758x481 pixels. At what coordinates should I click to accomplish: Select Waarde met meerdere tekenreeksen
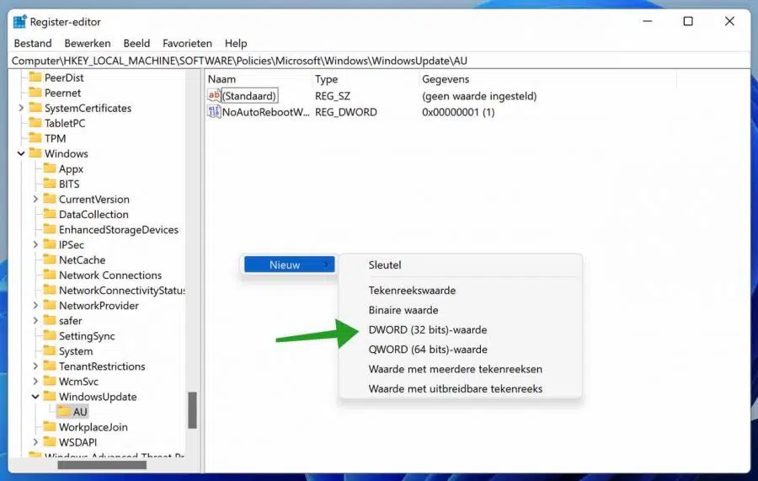pyautogui.click(x=461, y=369)
